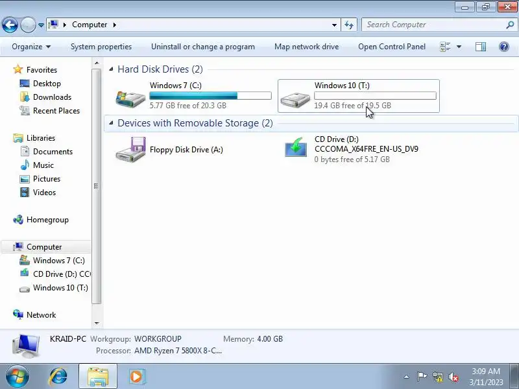Click the KRAID-PC computer icon in details pane
Image resolution: width=519 pixels, height=389 pixels.
click(26, 346)
